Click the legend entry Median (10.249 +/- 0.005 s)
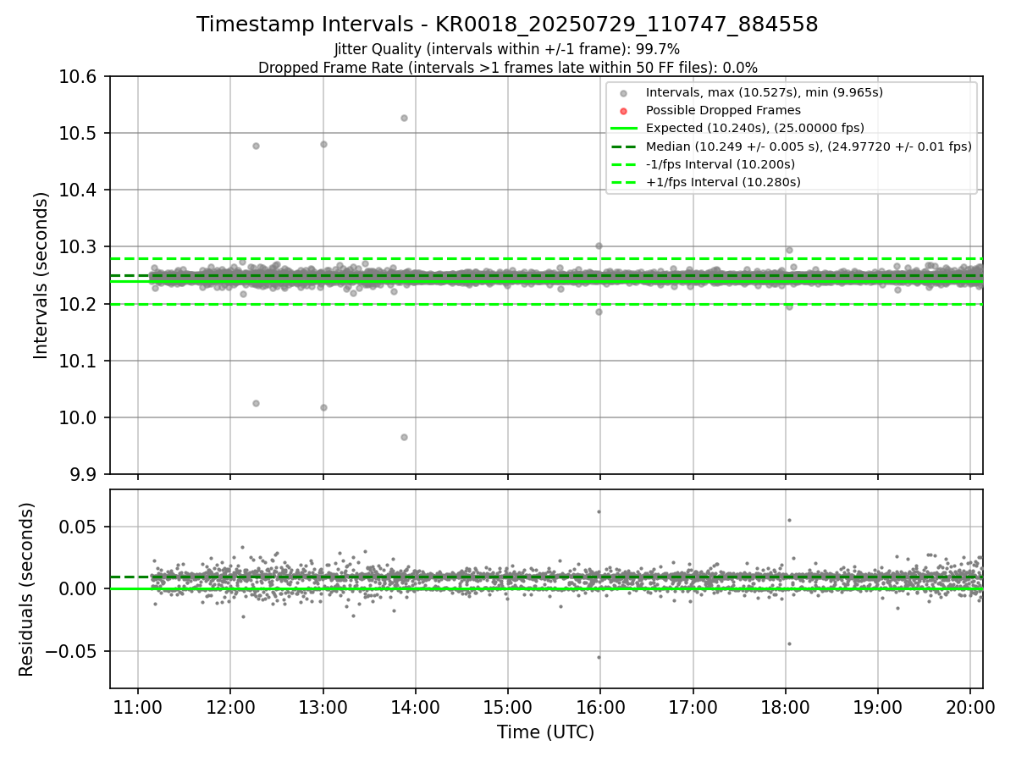Screen dimensions: 1016x762 (x=809, y=146)
